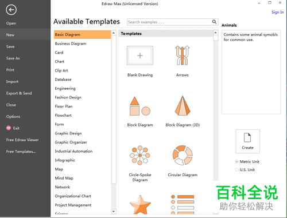This screenshot has height=218, width=287.
Task: Click the back arrow circle icon
Action: 11,10
